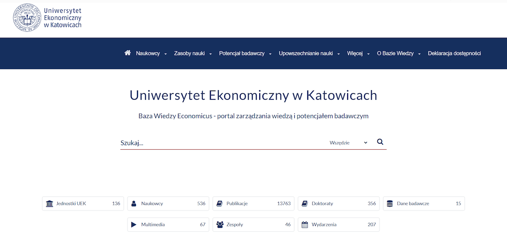Expand the O Bazie Wiedzy menu arrow
The height and width of the screenshot is (246, 507).
pyautogui.click(x=420, y=54)
